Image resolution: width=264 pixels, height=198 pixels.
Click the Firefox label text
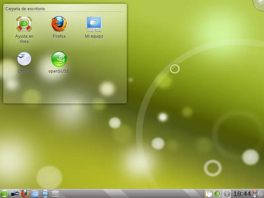(59, 36)
